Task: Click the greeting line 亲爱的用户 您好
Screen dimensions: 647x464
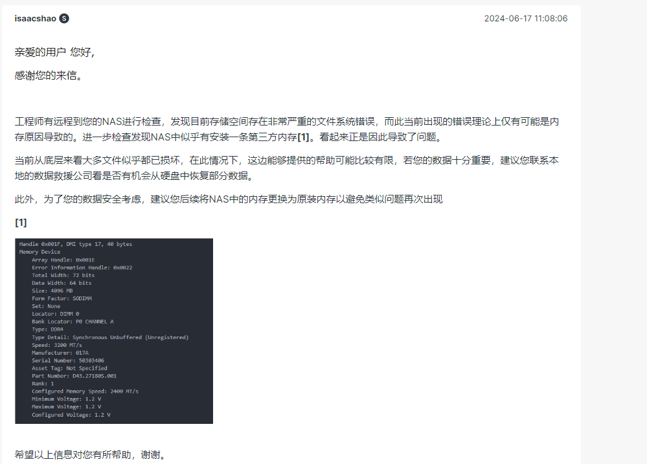Action: click(x=55, y=52)
